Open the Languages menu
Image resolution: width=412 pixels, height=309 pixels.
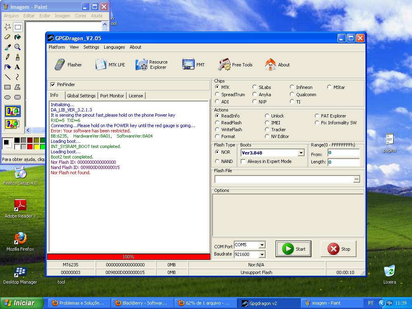click(114, 47)
